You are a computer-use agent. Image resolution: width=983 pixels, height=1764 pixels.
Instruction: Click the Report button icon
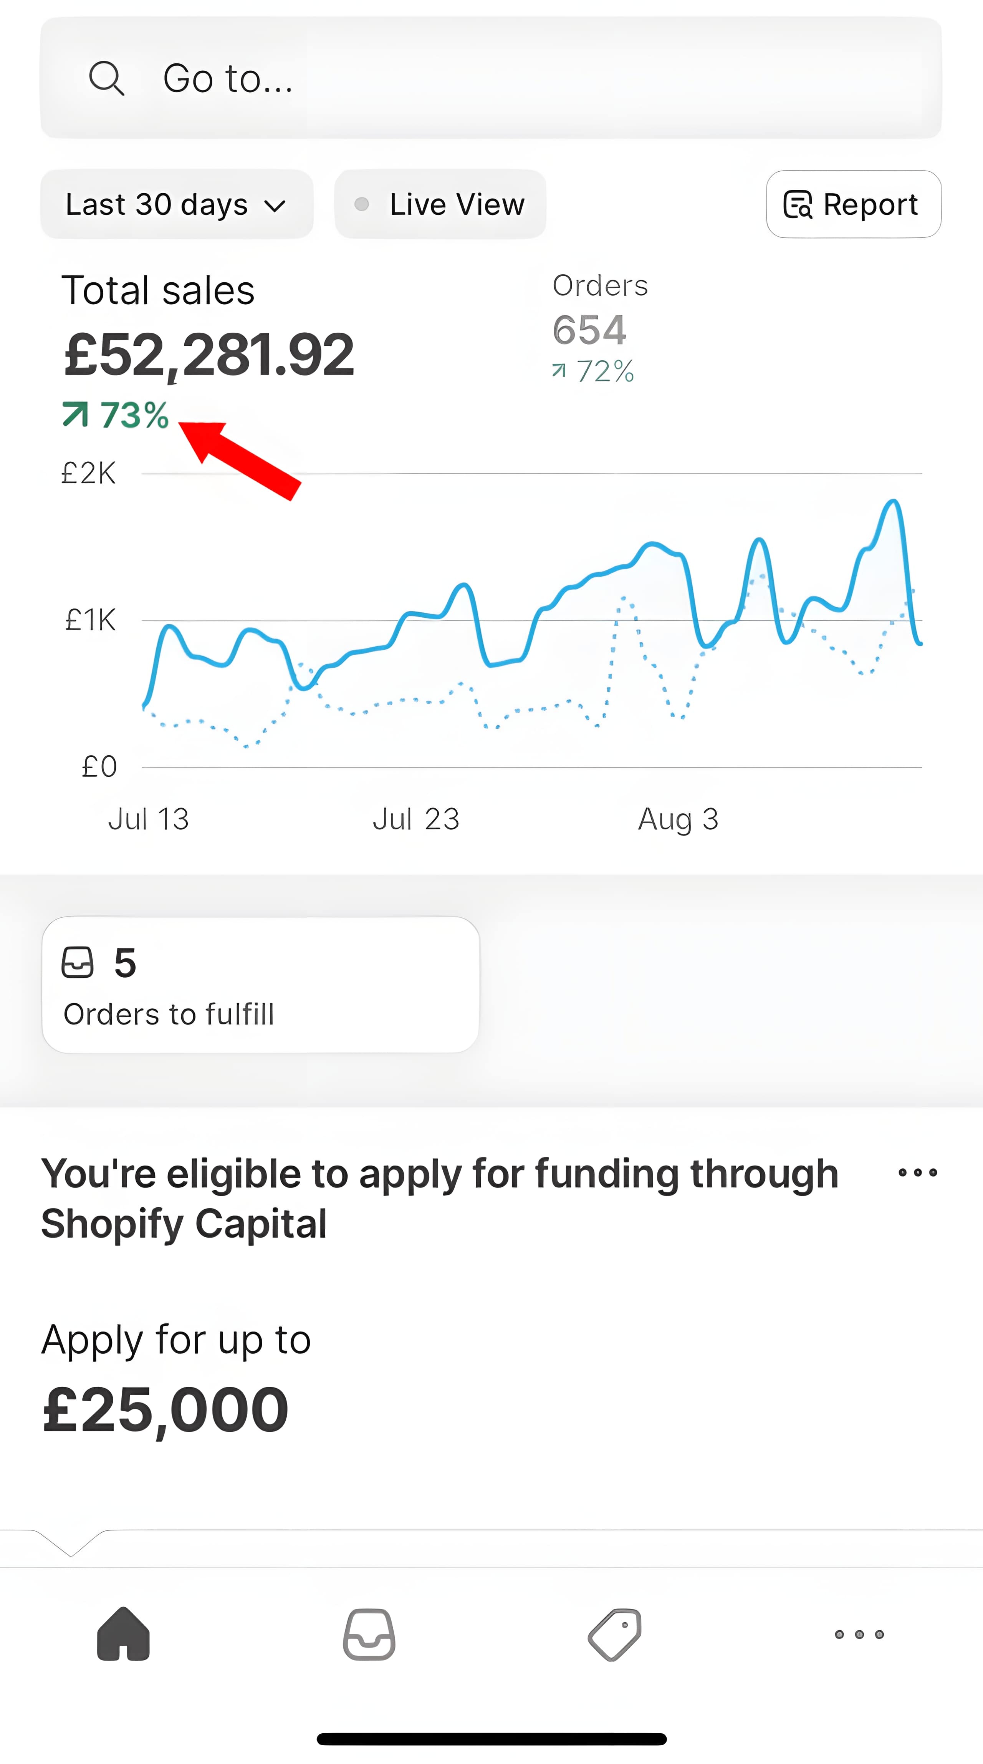point(798,205)
